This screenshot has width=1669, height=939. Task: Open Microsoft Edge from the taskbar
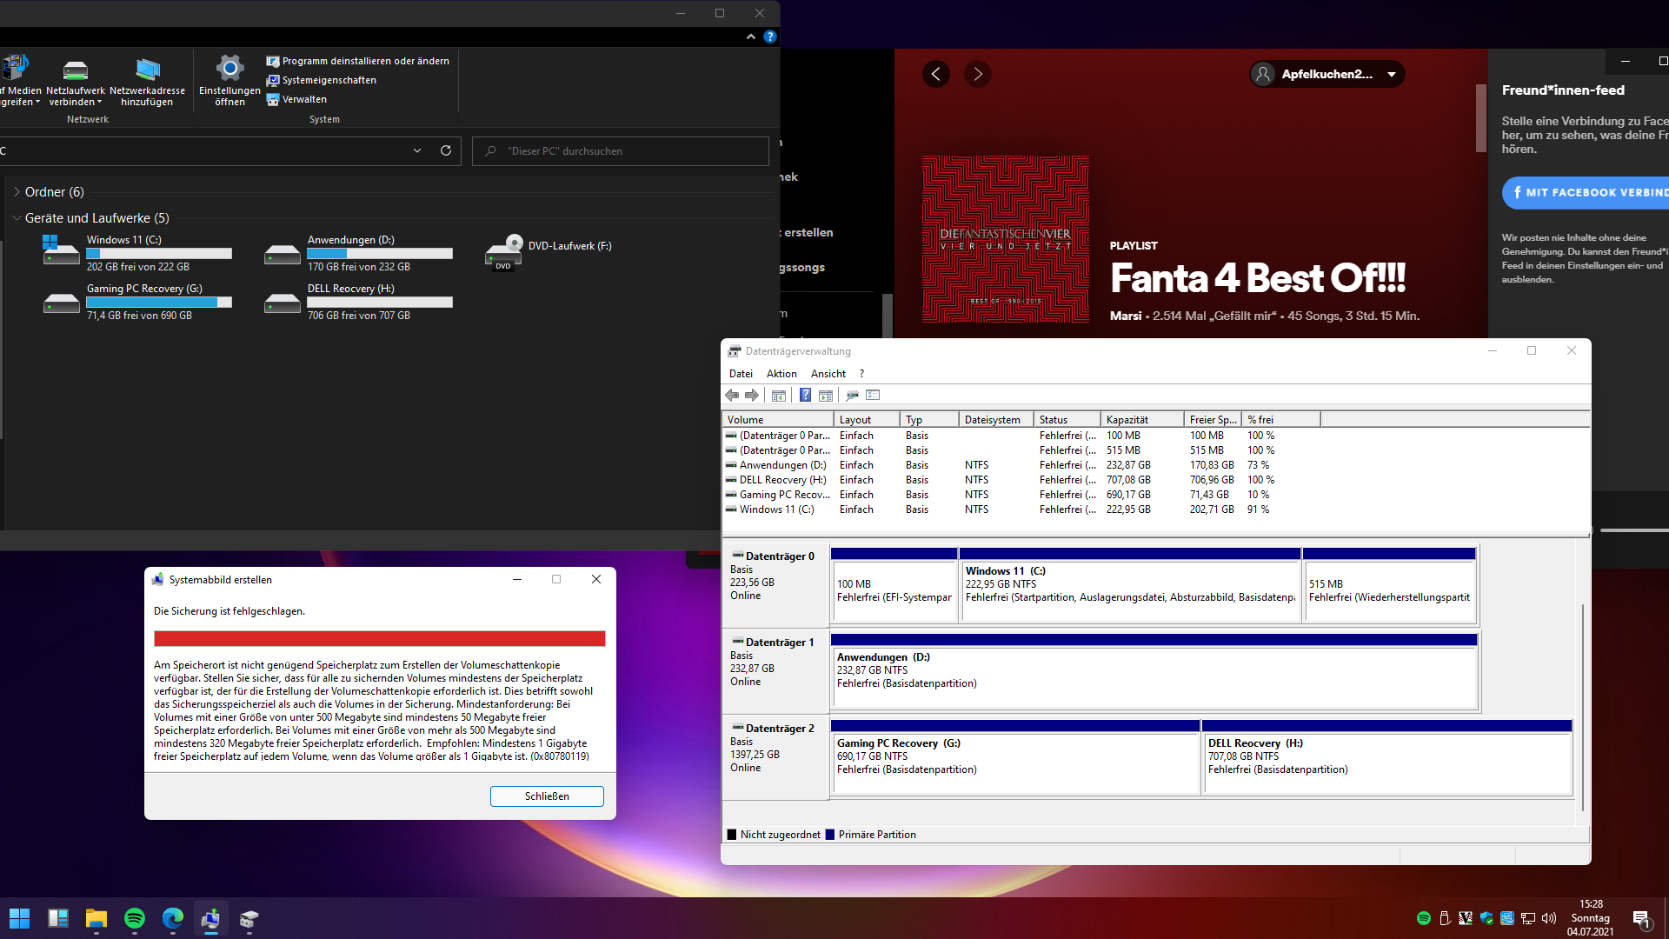(173, 918)
